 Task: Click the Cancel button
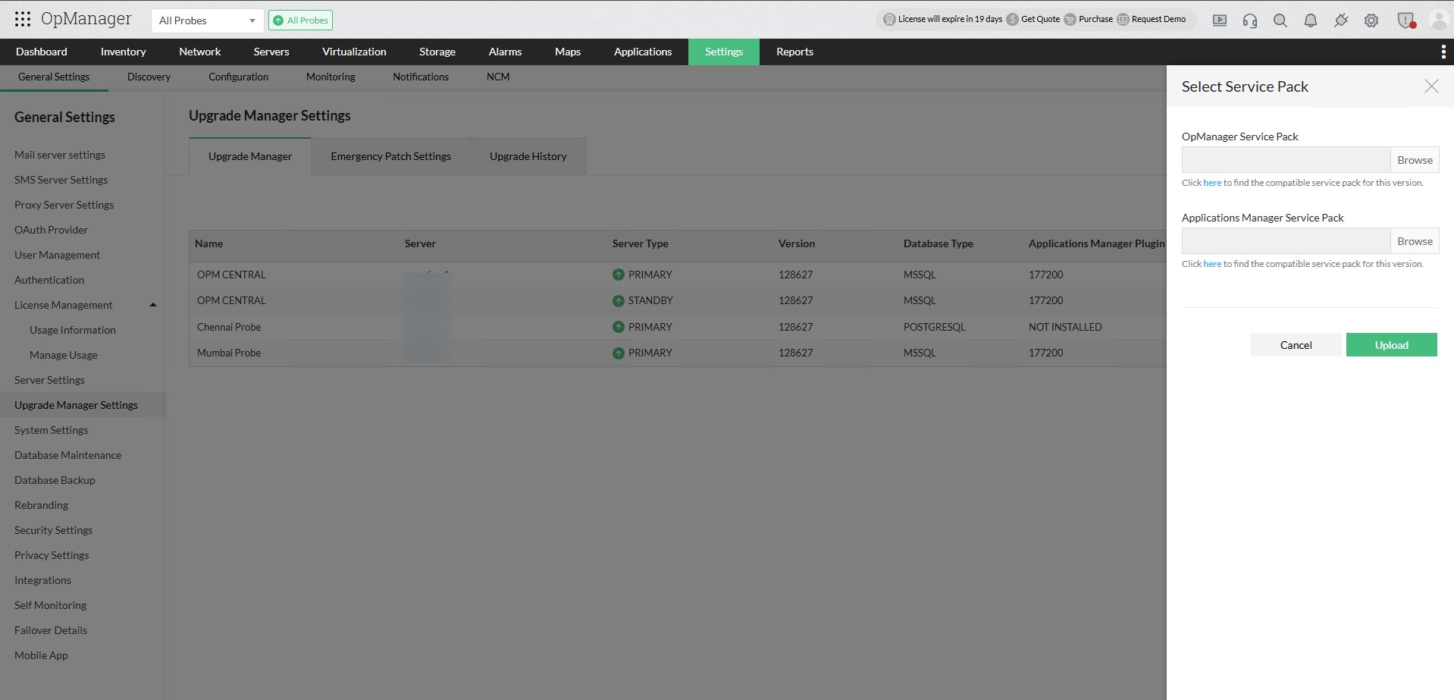1296,345
